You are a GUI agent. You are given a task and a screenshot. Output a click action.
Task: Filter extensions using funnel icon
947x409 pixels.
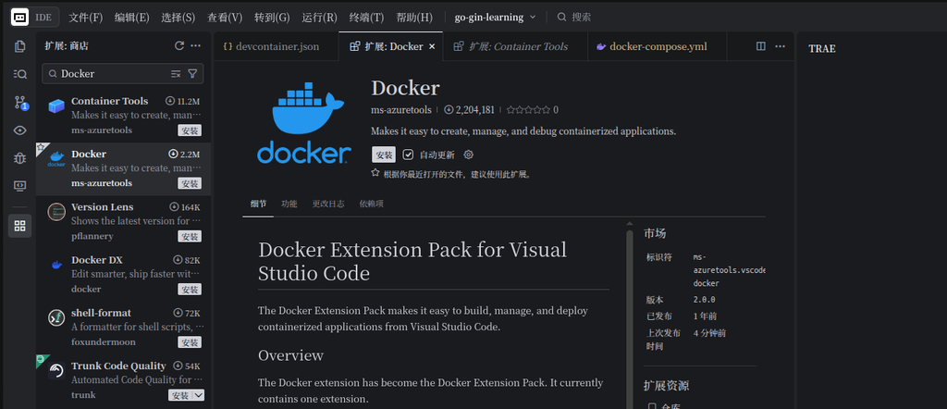[x=192, y=74]
